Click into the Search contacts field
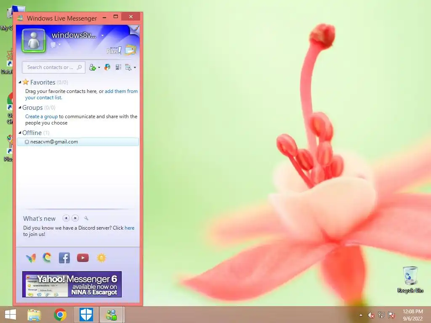 click(x=53, y=67)
